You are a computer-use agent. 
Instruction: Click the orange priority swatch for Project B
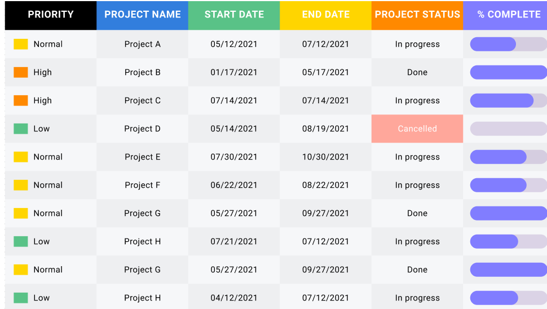[x=20, y=72]
